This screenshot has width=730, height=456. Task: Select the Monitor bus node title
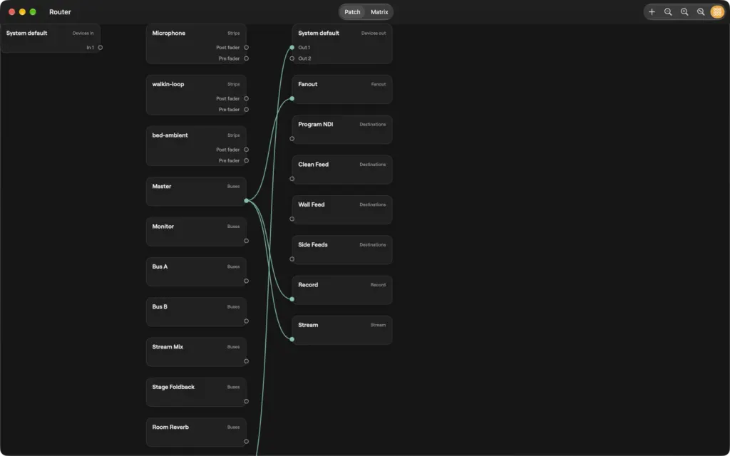[163, 227]
